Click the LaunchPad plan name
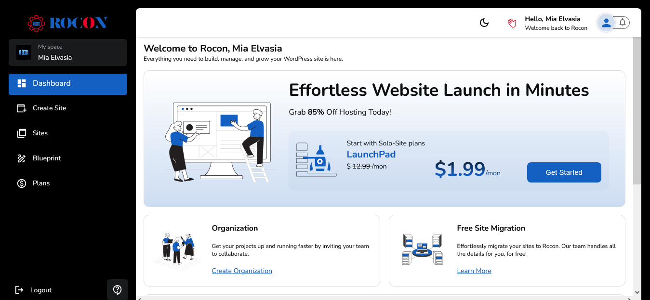Screen dimensions: 650x300 [371, 155]
